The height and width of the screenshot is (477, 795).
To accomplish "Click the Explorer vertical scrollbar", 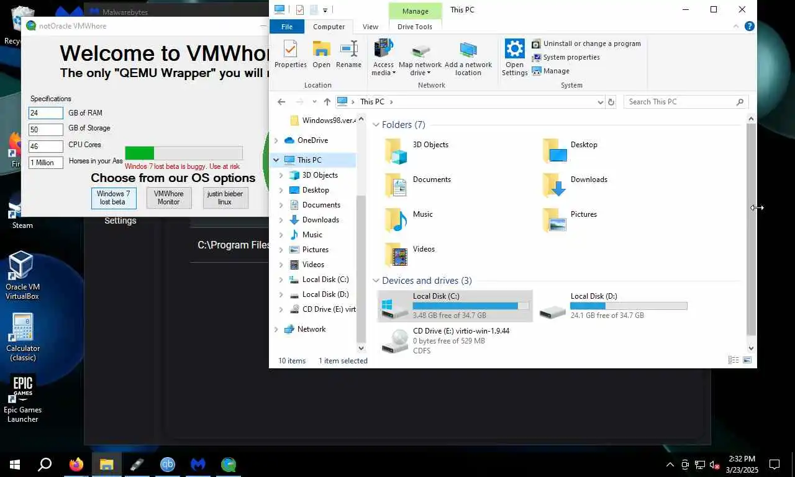I will point(751,229).
